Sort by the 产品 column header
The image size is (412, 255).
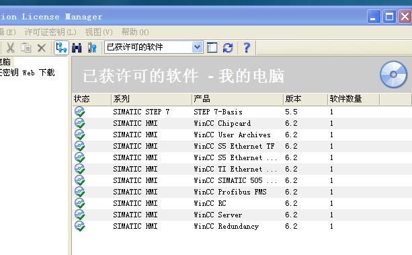tap(237, 99)
